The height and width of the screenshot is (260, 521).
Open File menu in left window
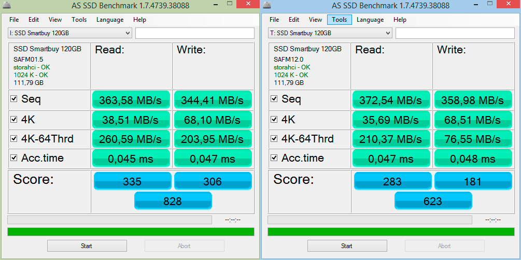coord(14,20)
